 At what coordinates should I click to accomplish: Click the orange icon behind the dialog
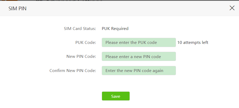click(12, 1)
